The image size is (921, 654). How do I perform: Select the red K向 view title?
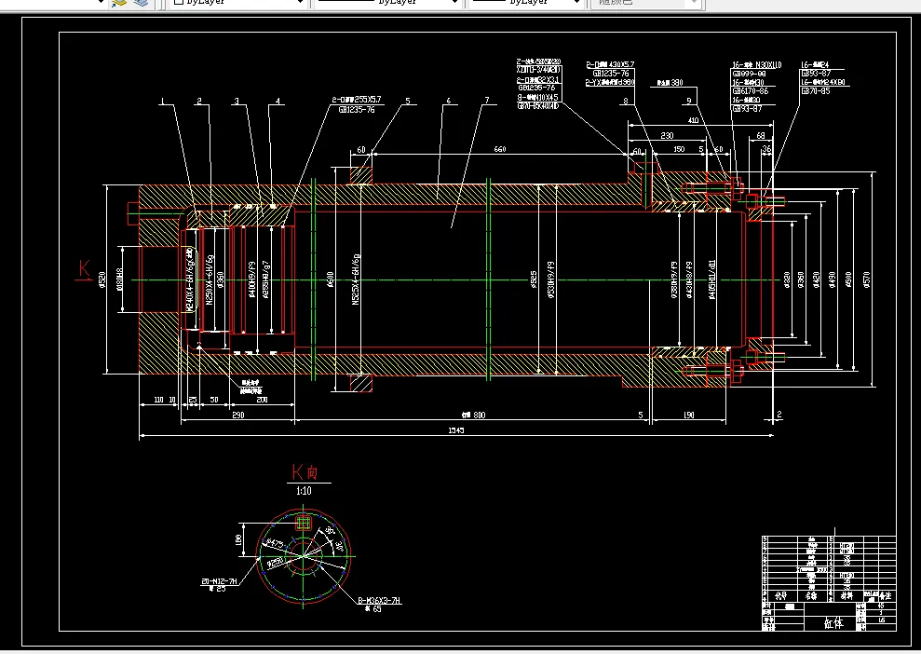click(305, 471)
